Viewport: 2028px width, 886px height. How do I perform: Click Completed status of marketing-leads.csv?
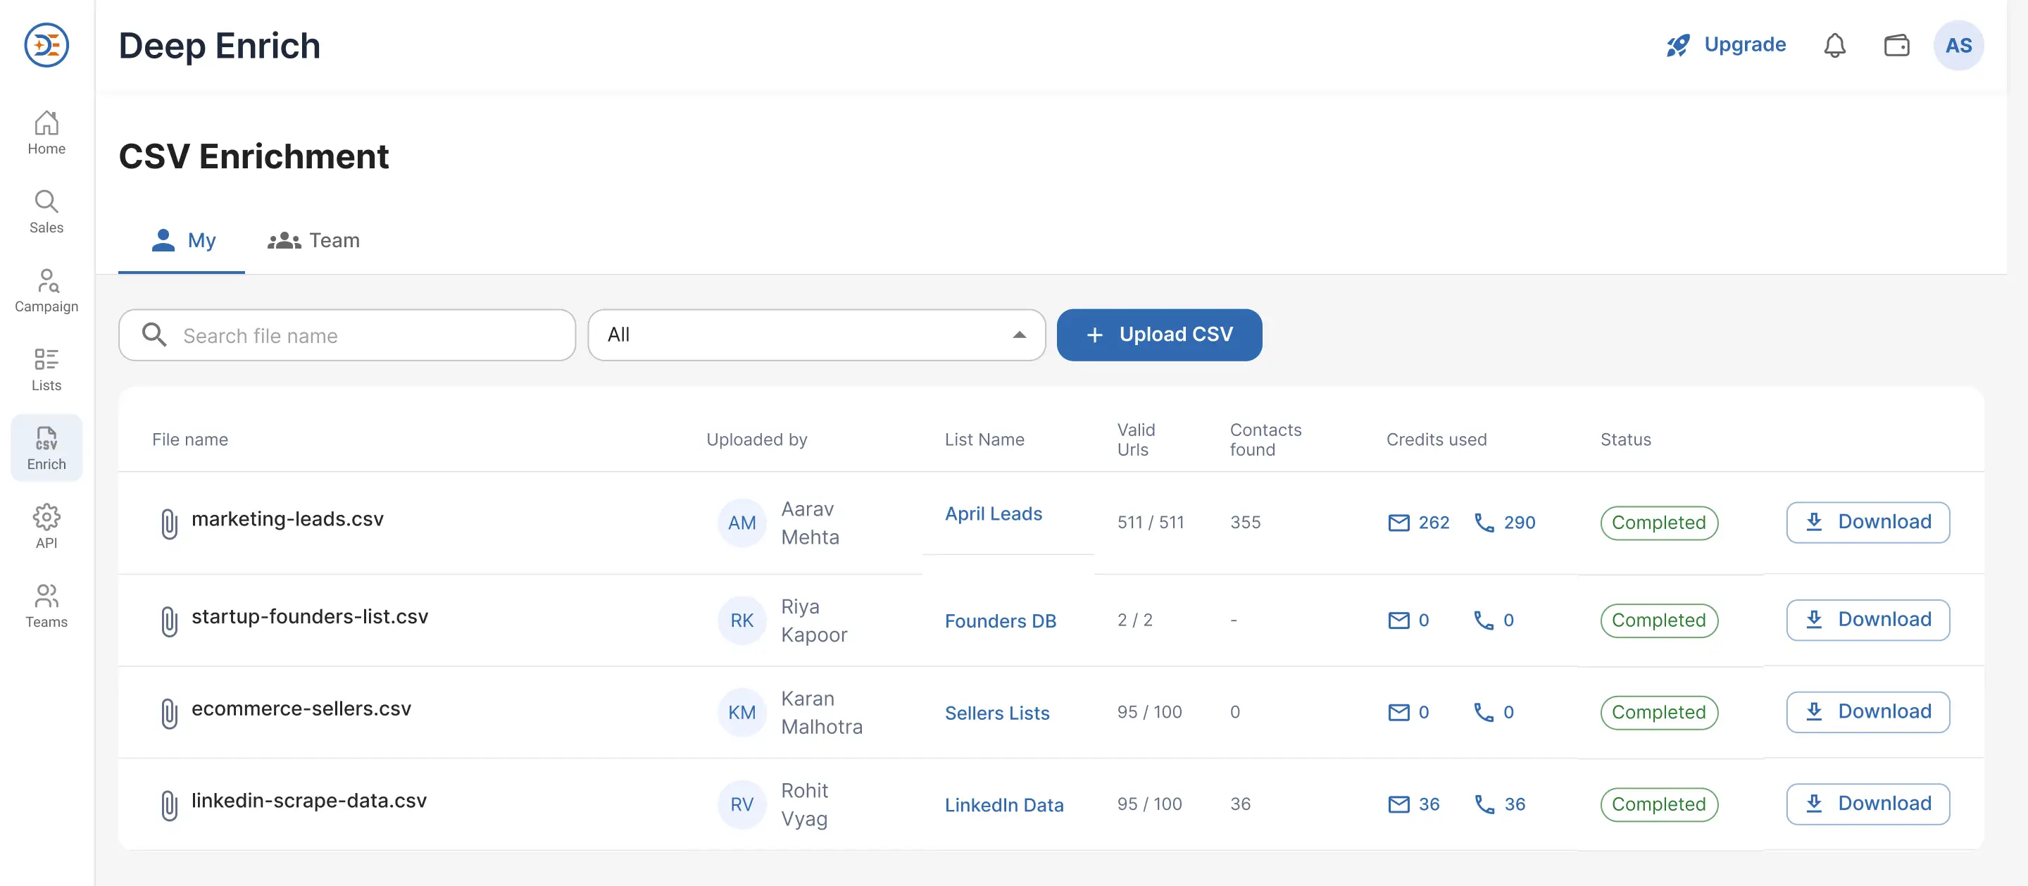[1659, 523]
